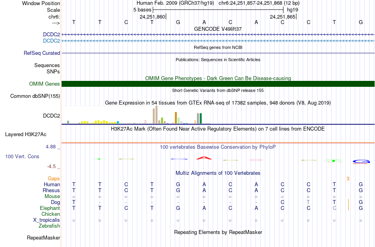The image size is (375, 247).
Task: Click the Layered H3K27Ac track label
Action: point(26,135)
